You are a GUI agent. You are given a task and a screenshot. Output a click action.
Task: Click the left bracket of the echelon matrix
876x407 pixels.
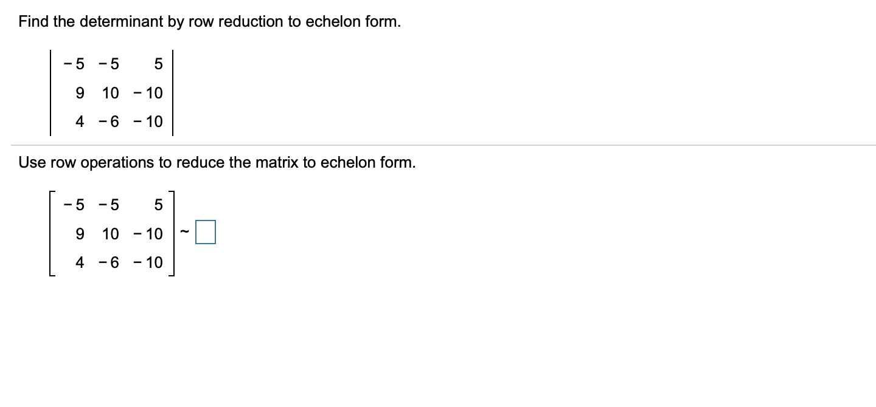coord(51,233)
